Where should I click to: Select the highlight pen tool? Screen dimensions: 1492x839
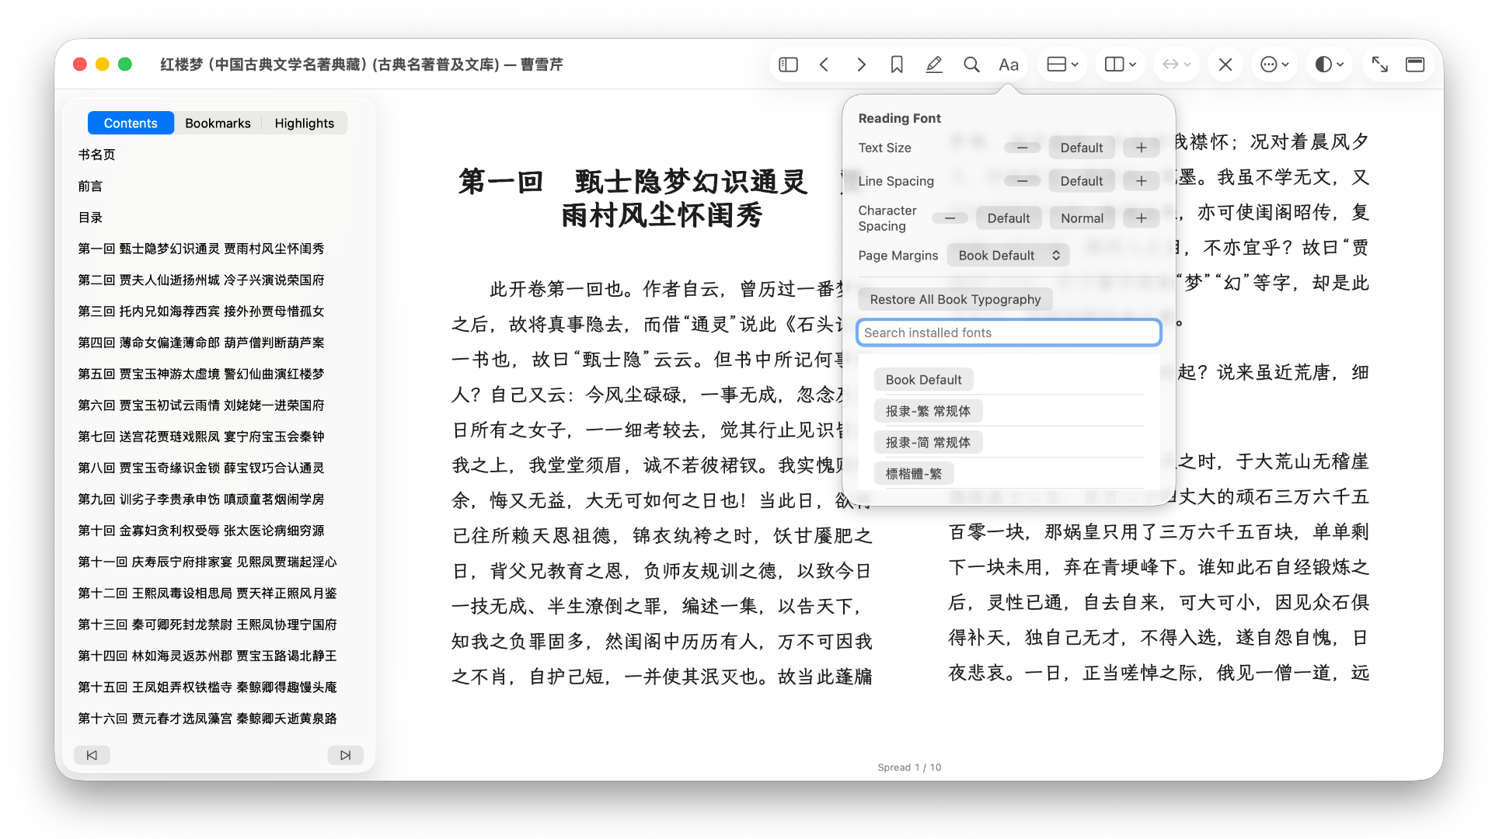934,64
